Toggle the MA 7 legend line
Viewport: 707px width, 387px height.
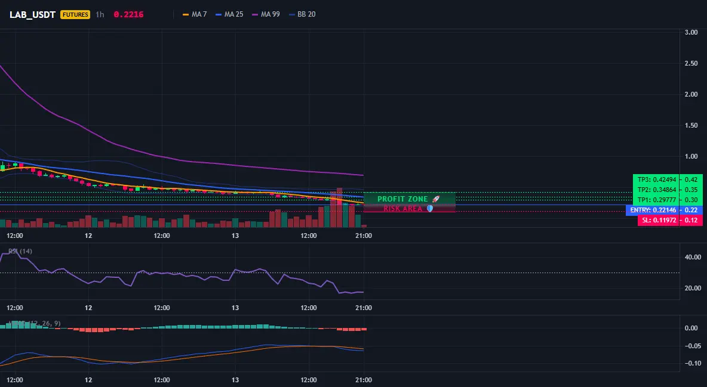195,14
